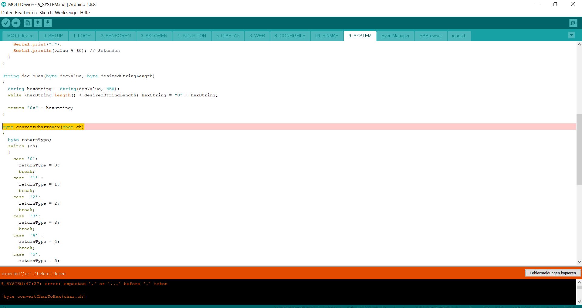Open the Werkzeuge menu
The height and width of the screenshot is (308, 582).
pyautogui.click(x=66, y=13)
